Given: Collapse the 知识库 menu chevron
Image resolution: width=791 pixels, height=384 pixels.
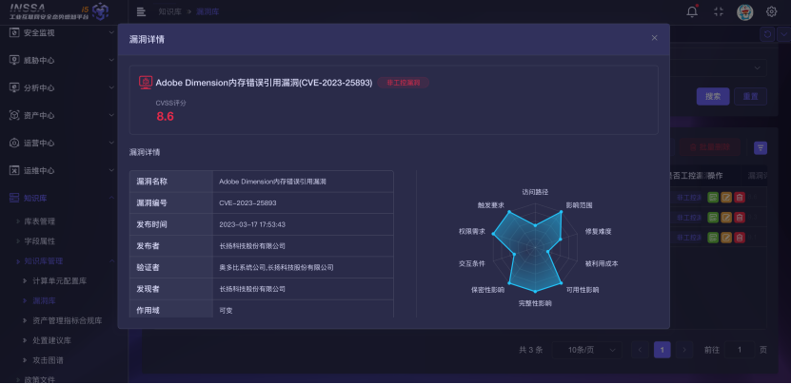Looking at the screenshot, I should (111, 198).
